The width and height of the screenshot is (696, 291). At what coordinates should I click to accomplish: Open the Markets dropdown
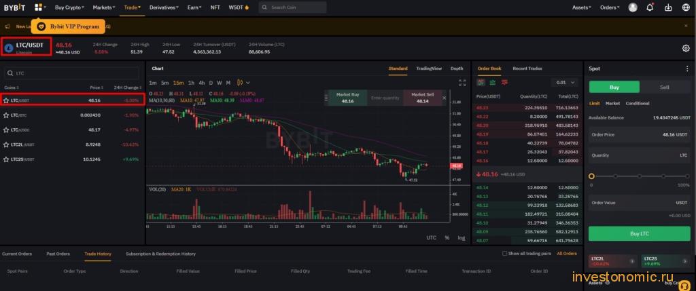(104, 7)
